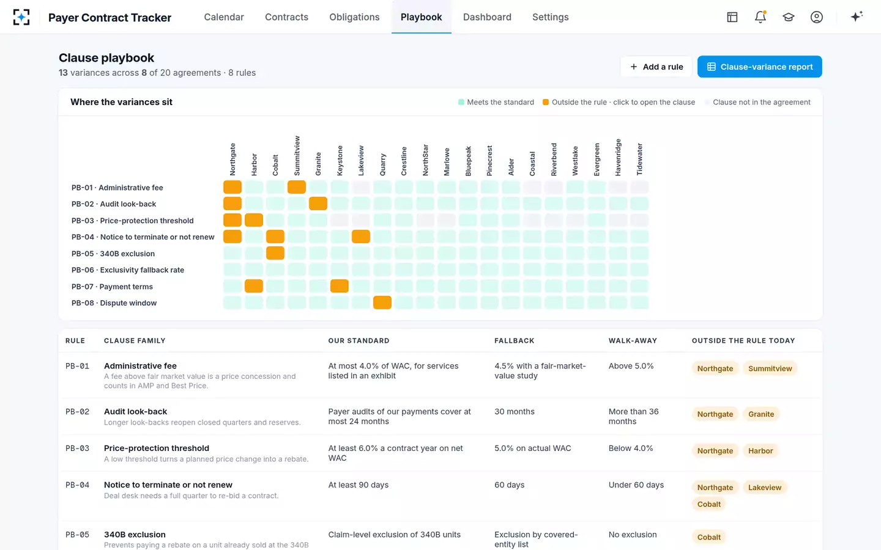Click the Evergreen column header in the heatmap
The width and height of the screenshot is (881, 550).
[597, 159]
